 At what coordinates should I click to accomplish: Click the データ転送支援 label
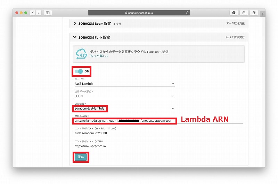coord(235,23)
